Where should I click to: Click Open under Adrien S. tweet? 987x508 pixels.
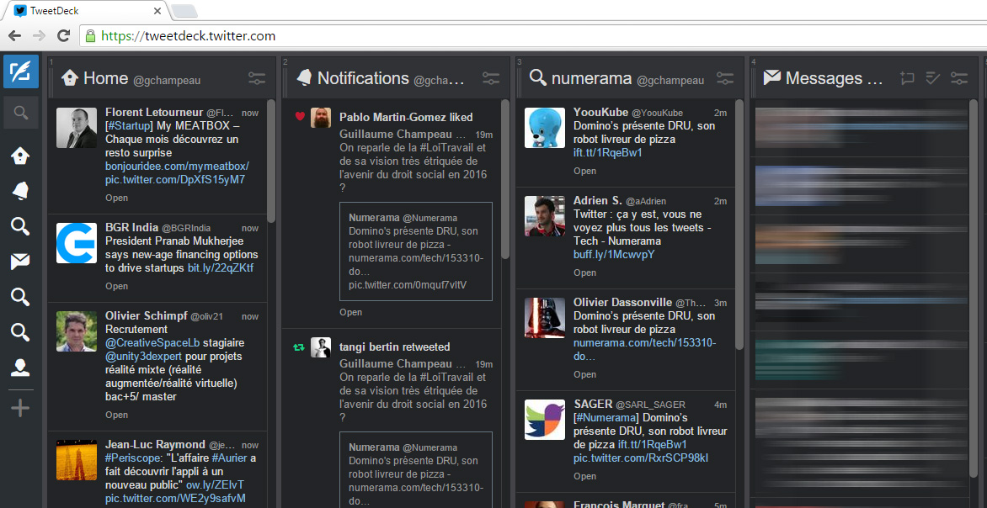point(584,273)
